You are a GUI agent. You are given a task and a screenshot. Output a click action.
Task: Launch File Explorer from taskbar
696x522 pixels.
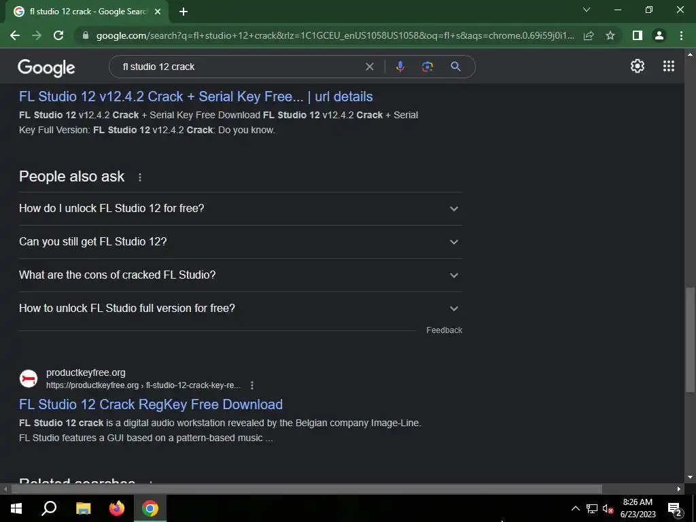[x=83, y=508]
